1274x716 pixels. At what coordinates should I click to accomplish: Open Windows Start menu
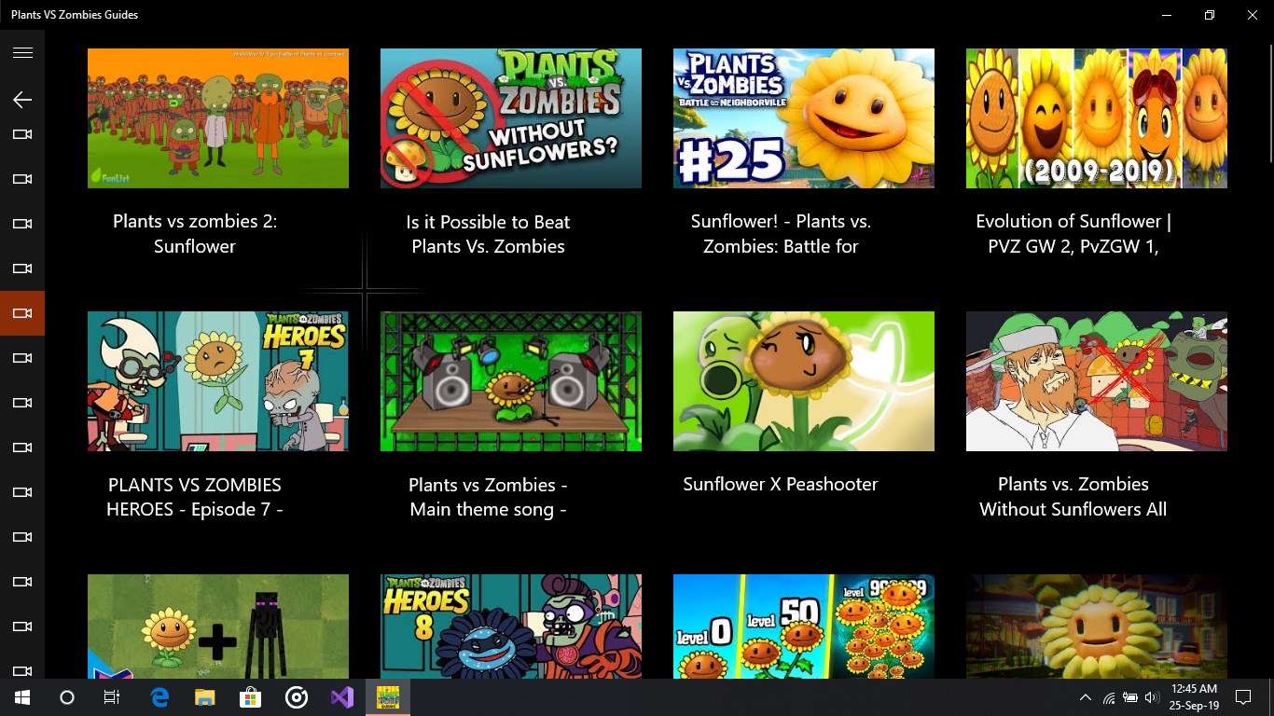(x=22, y=697)
